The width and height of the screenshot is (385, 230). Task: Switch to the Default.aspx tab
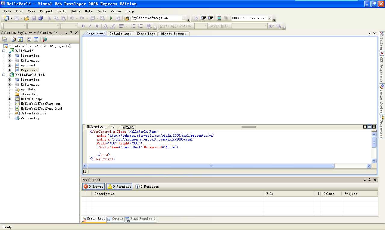tap(120, 34)
